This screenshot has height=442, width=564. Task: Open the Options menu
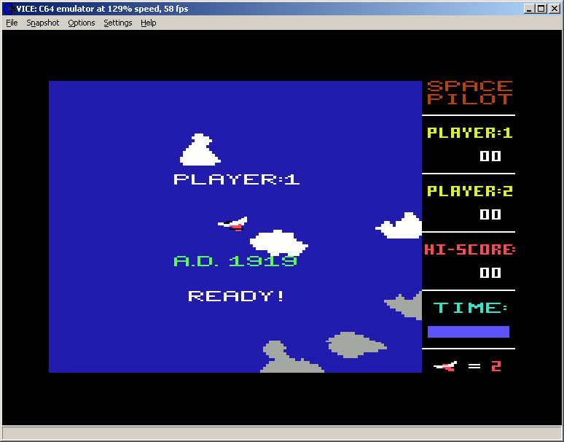82,23
